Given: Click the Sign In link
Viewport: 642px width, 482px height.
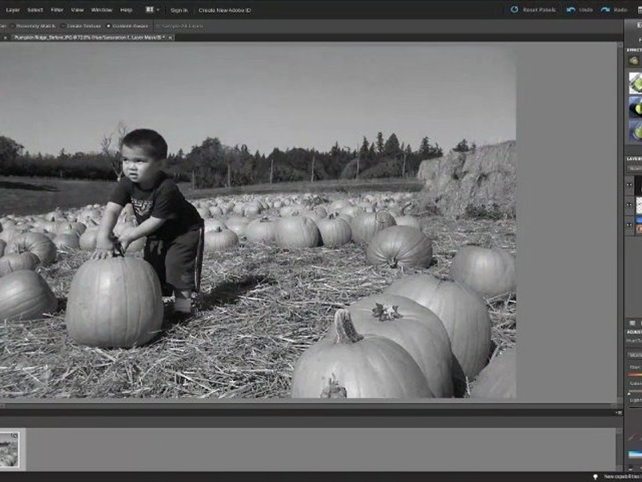Looking at the screenshot, I should (179, 10).
